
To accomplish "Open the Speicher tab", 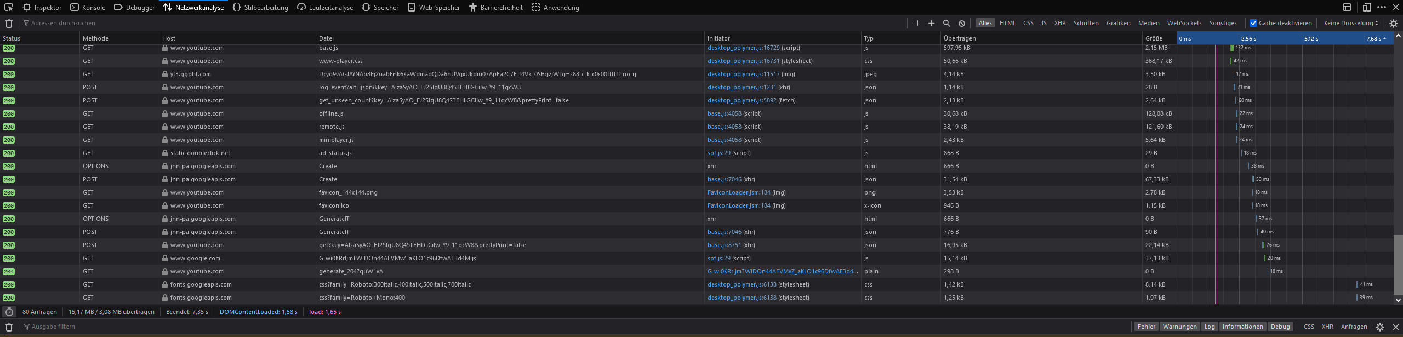I will coord(380,8).
